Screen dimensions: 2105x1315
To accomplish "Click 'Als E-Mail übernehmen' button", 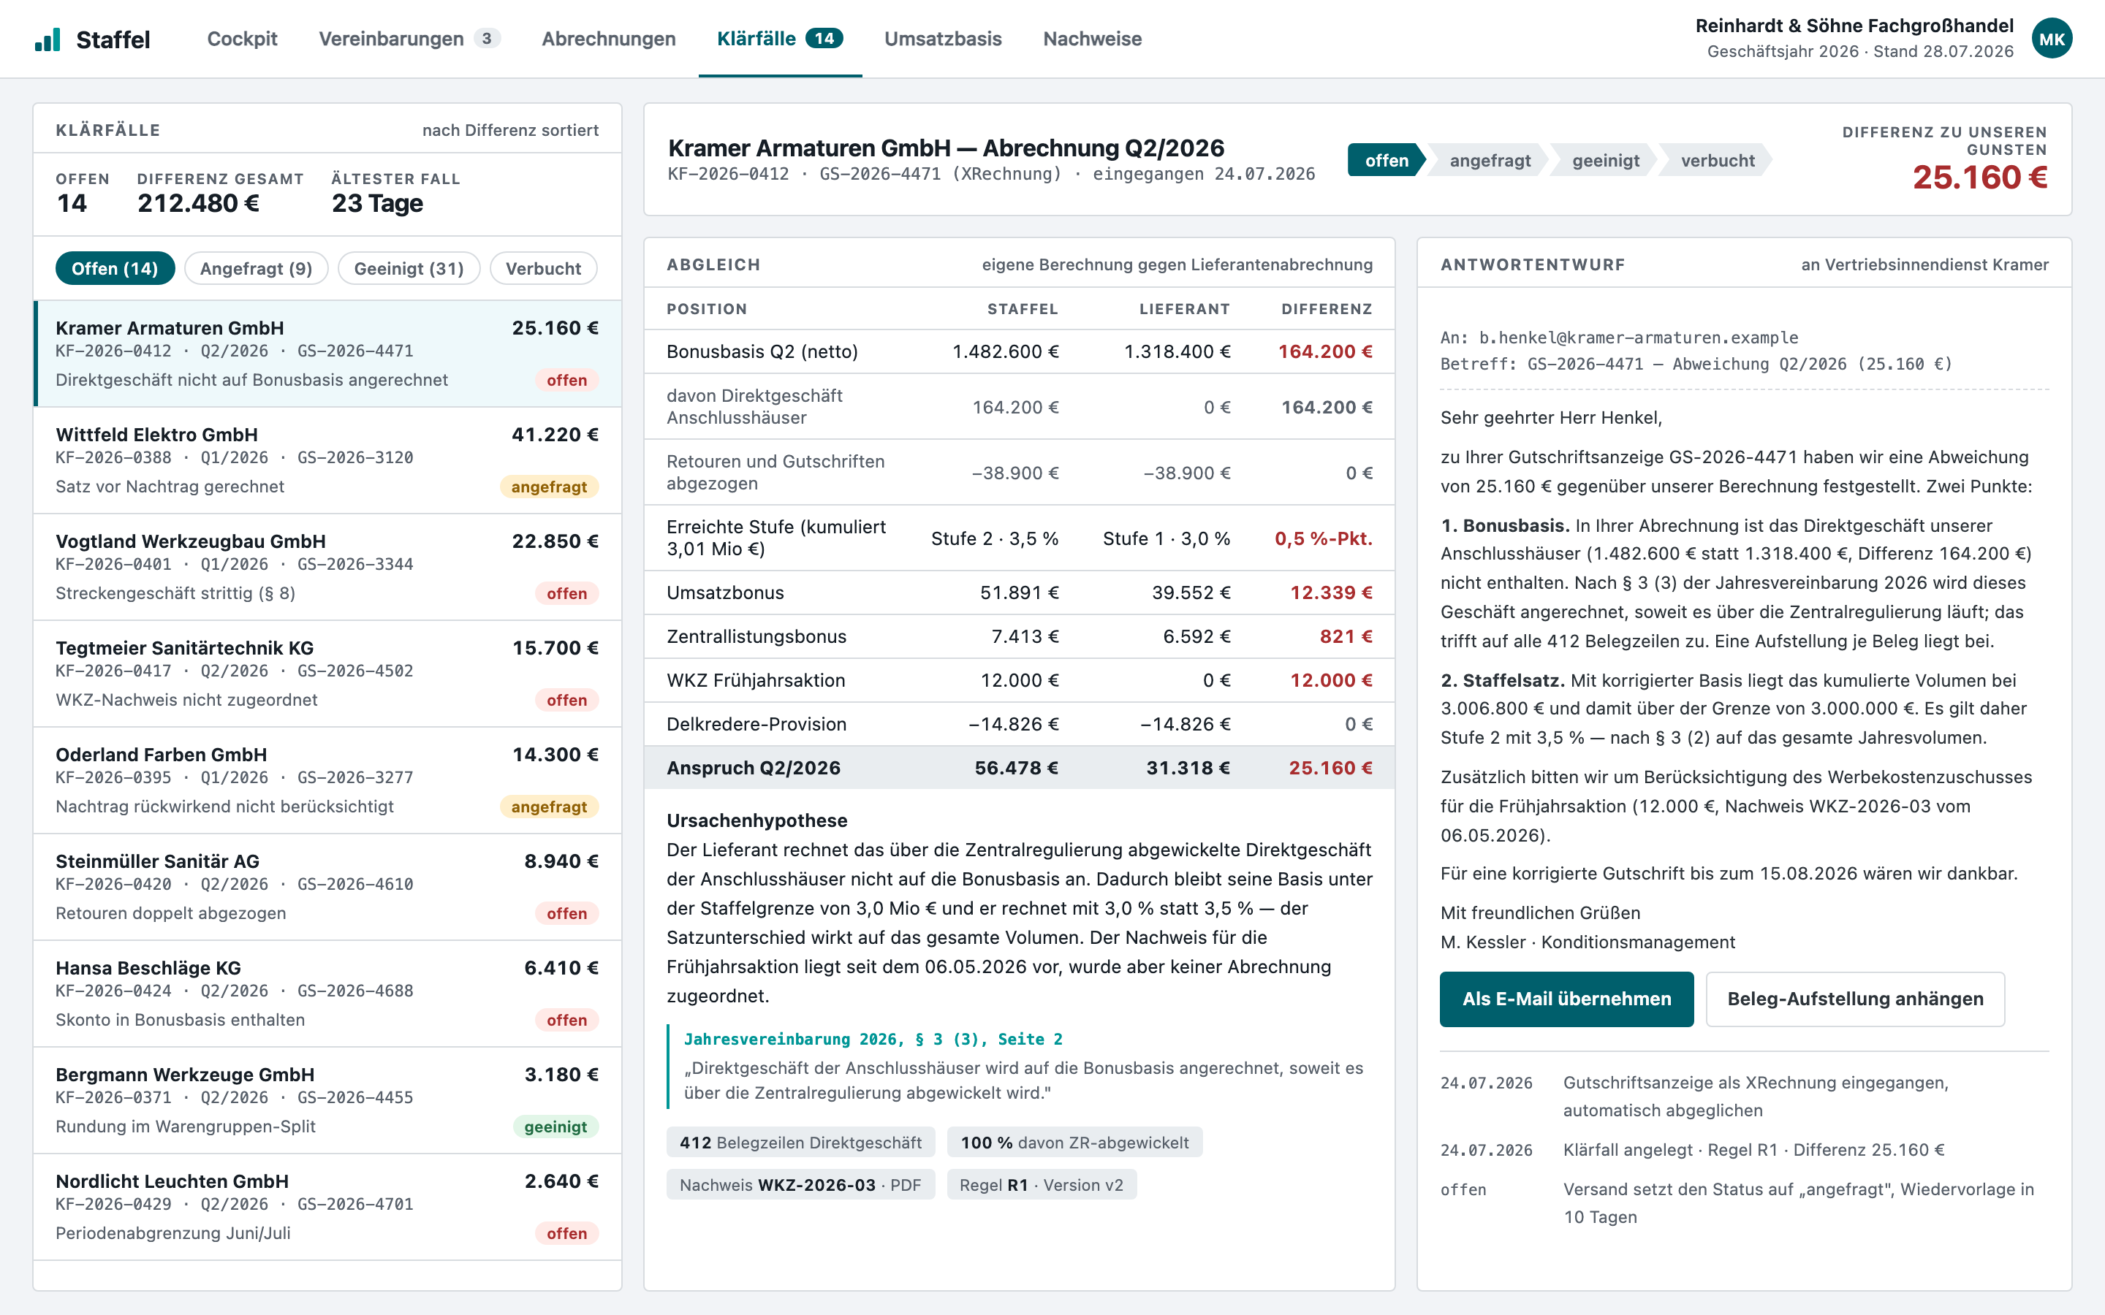I will pos(1566,999).
